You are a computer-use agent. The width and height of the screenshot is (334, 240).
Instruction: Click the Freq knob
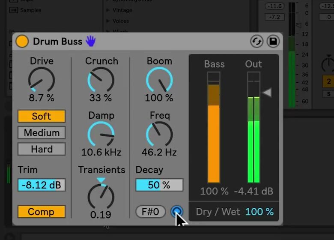click(159, 134)
